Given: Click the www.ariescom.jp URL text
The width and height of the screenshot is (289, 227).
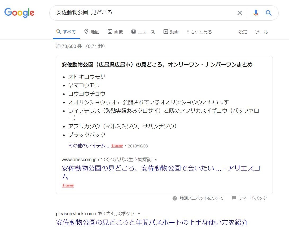Looking at the screenshot, I should (x=79, y=159).
